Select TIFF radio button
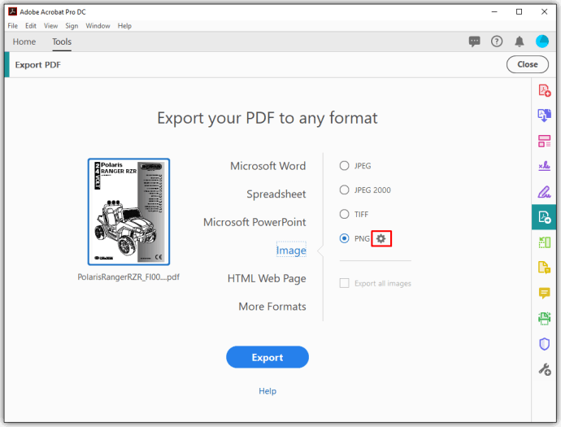Screen dimensions: 561x427 point(344,214)
